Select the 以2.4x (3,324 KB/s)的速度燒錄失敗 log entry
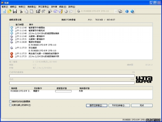The height and width of the screenshot is (122, 162). coord(44,56)
